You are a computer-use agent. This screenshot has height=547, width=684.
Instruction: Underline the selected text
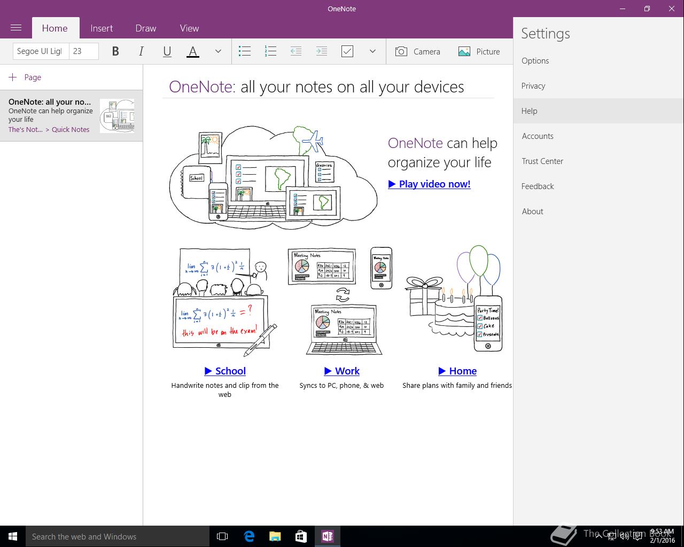(167, 51)
